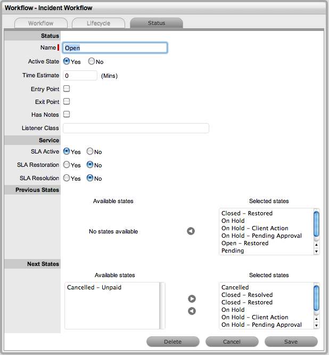Click into the Listener Class field

pyautogui.click(x=136, y=128)
